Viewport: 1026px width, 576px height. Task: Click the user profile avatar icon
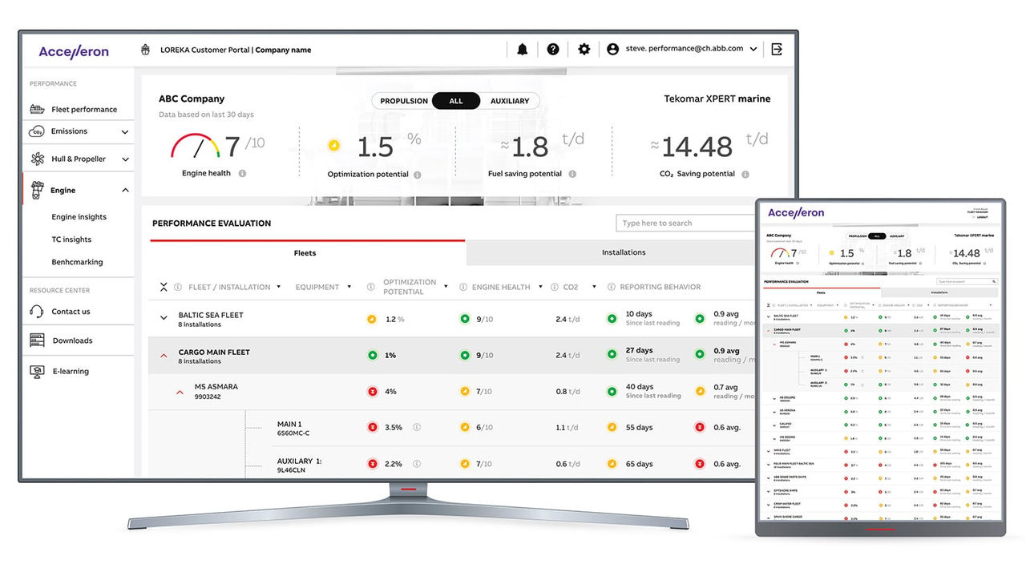613,49
